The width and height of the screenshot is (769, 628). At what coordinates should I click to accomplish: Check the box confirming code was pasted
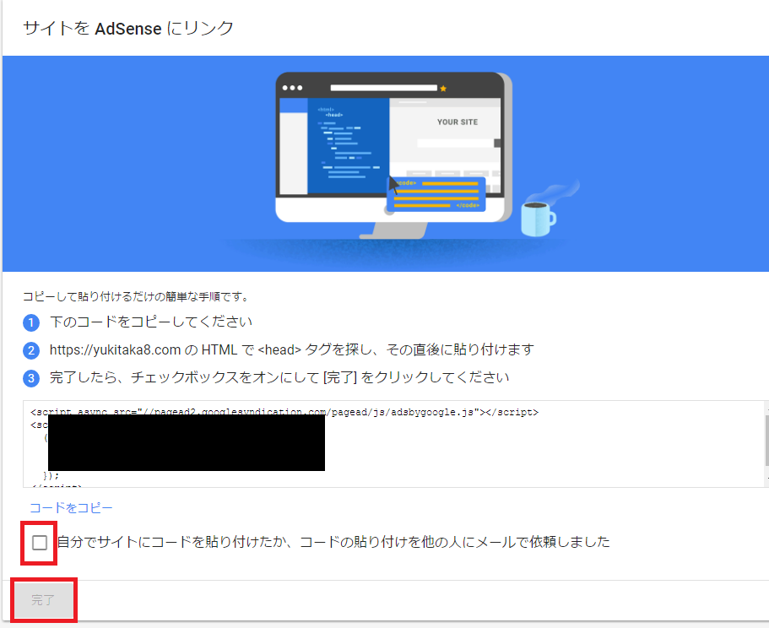pos(40,543)
